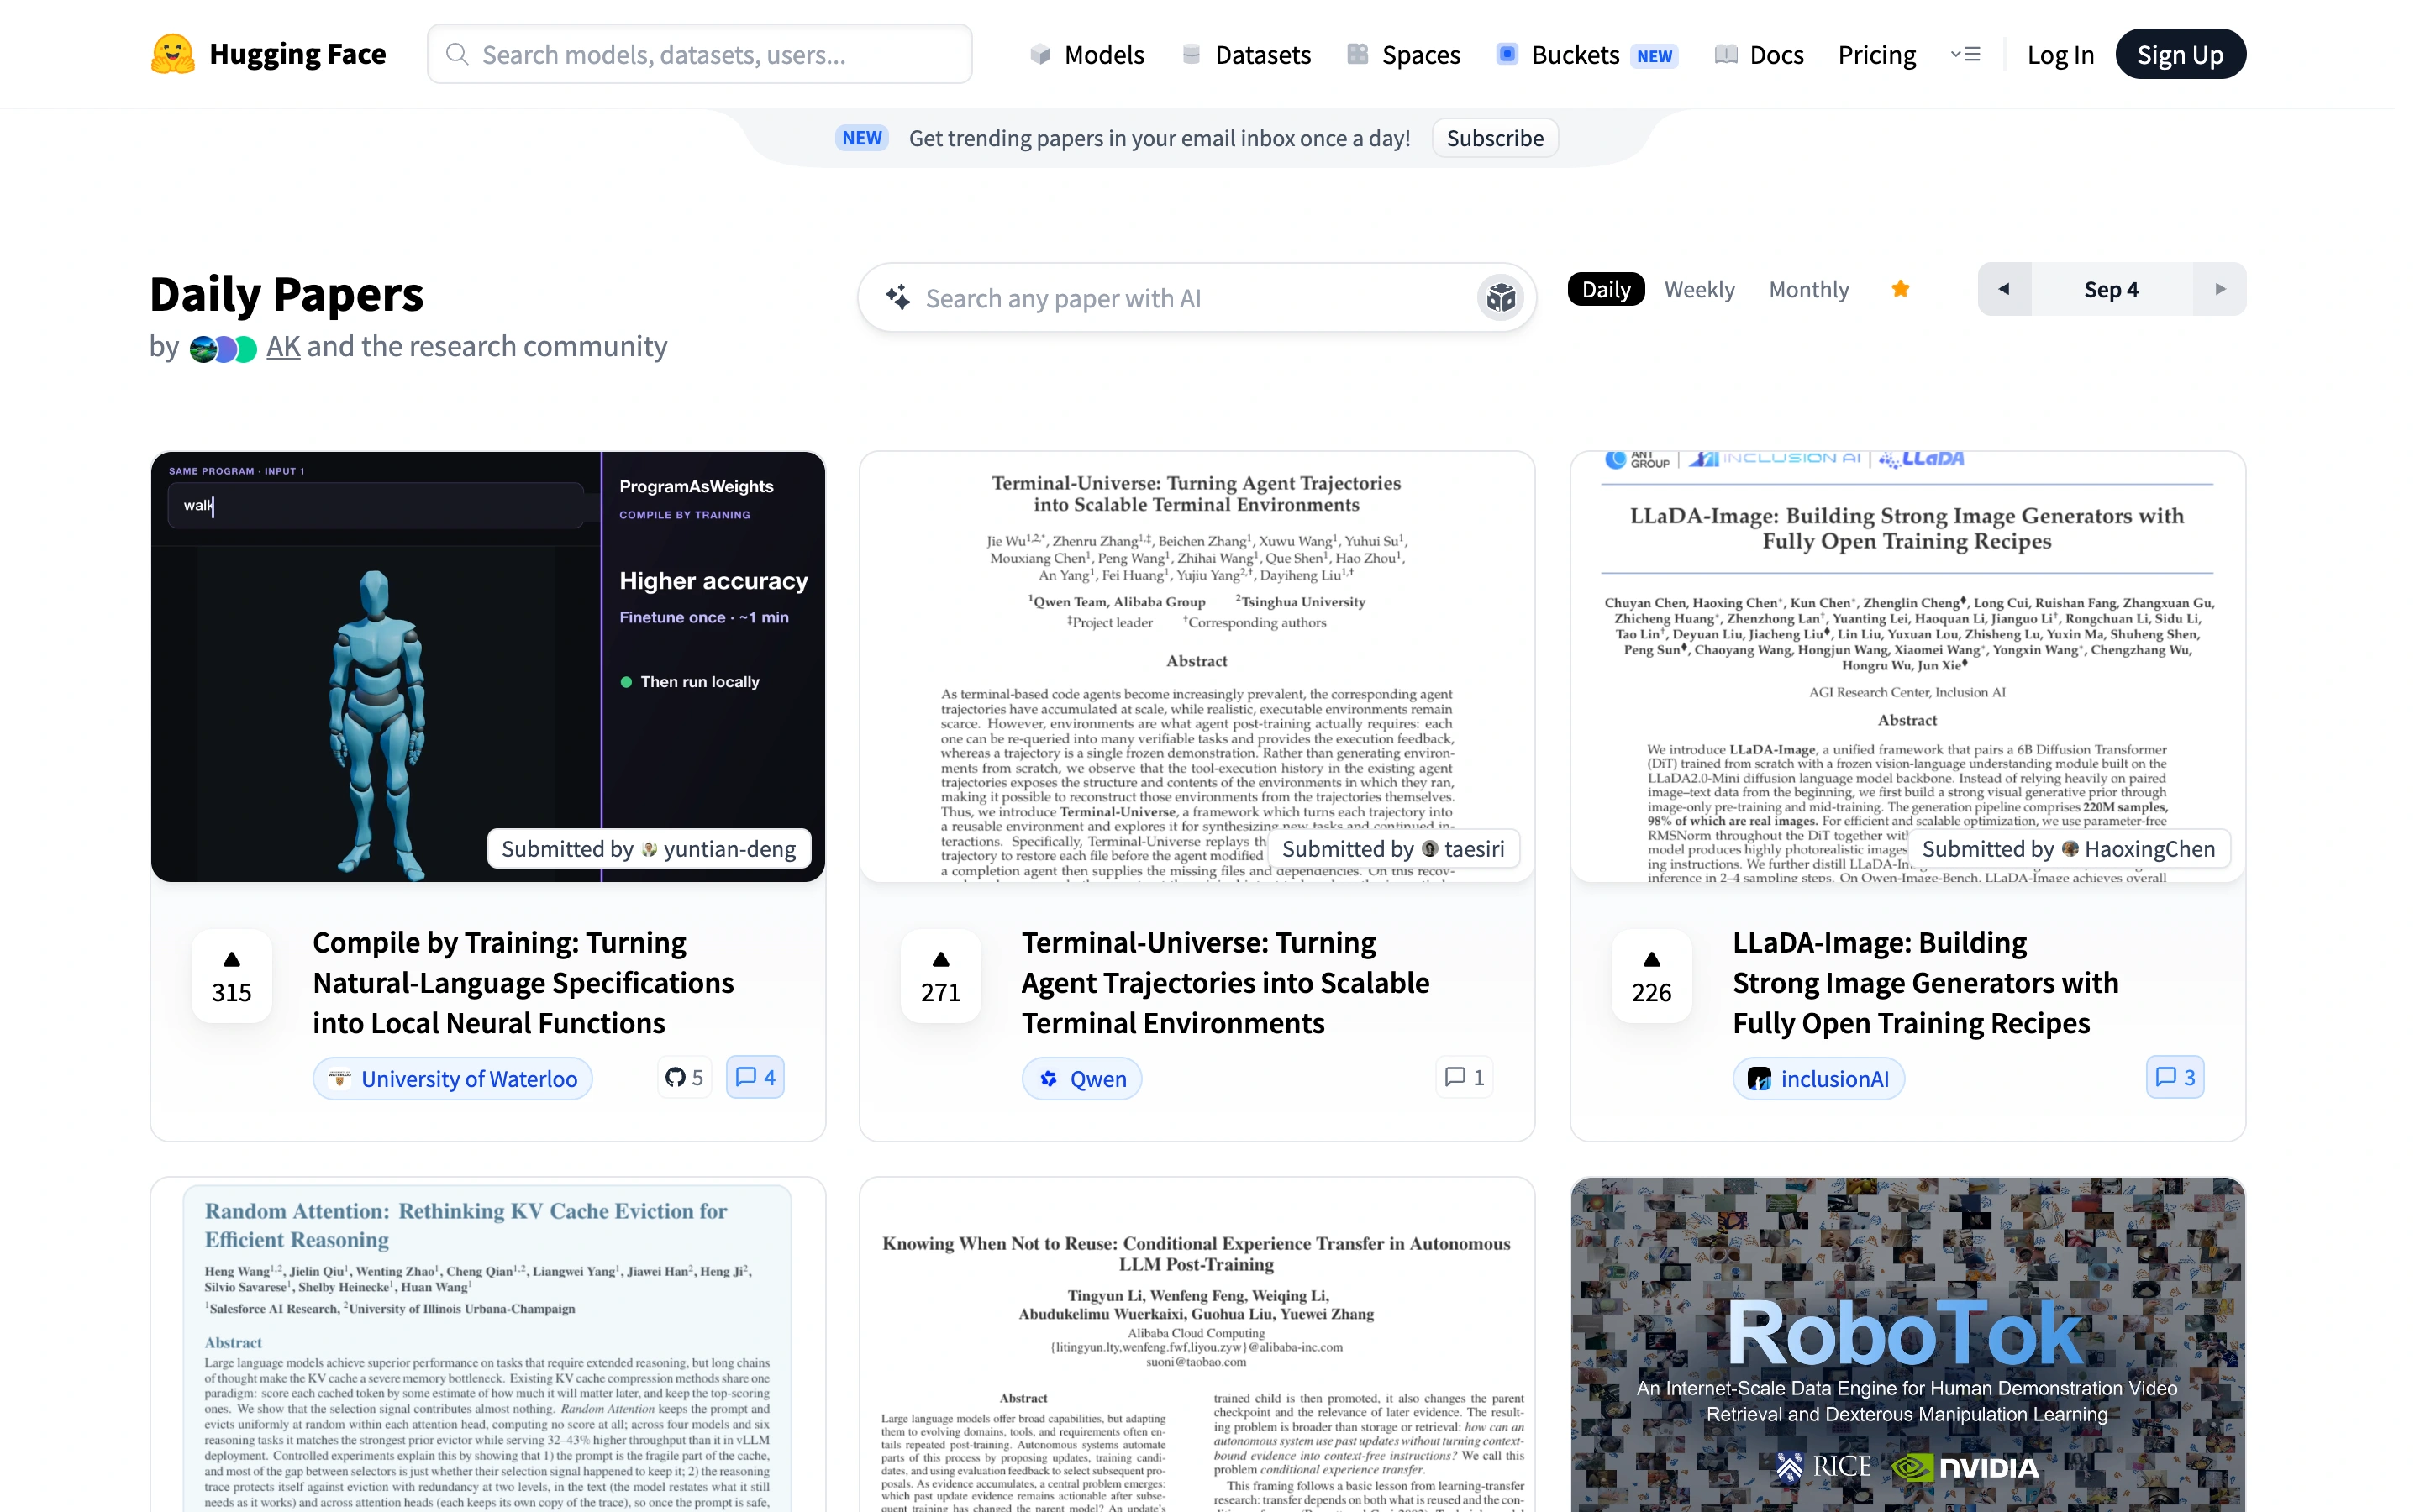Go to the Spaces section
This screenshot has width=2420, height=1512.
coord(1403,54)
